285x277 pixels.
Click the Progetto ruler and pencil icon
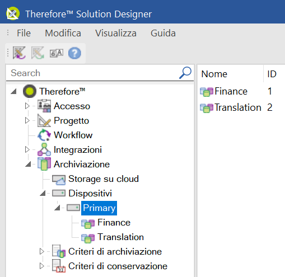44,120
